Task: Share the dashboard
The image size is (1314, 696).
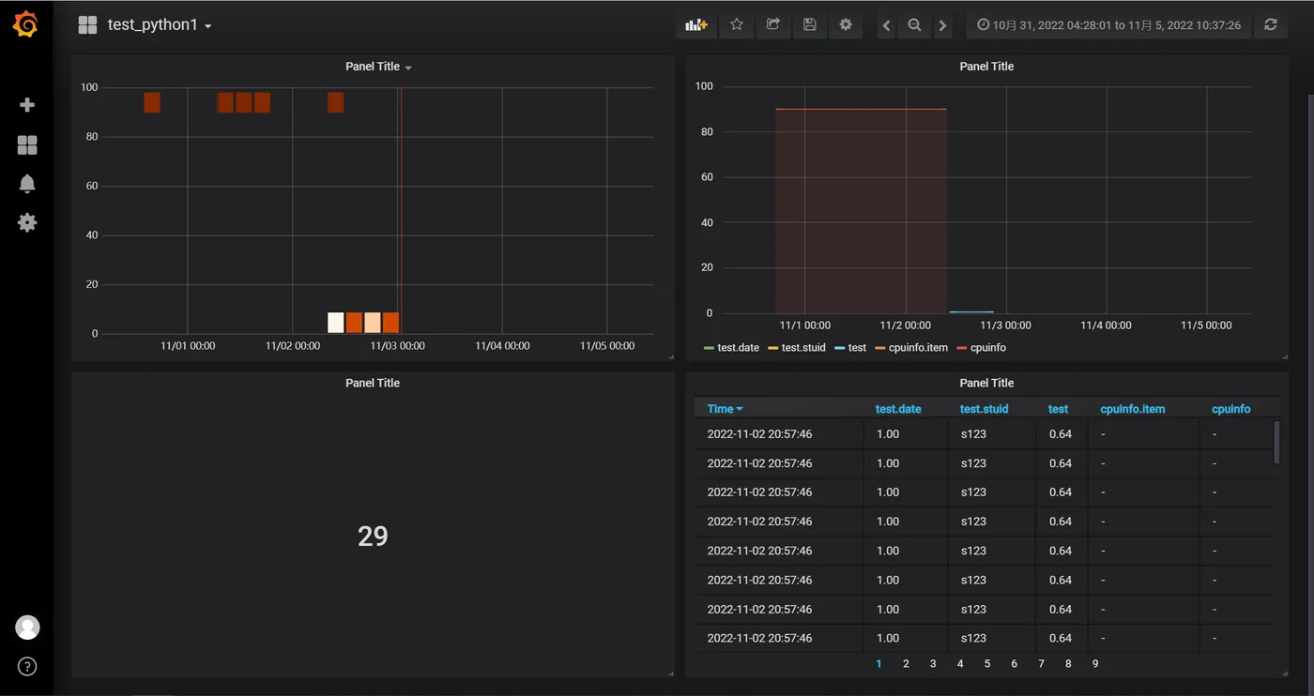Action: click(773, 25)
